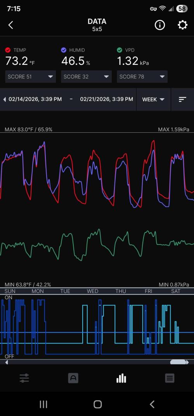
Task: Go to previous date range arrow
Action: click(x=5, y=99)
